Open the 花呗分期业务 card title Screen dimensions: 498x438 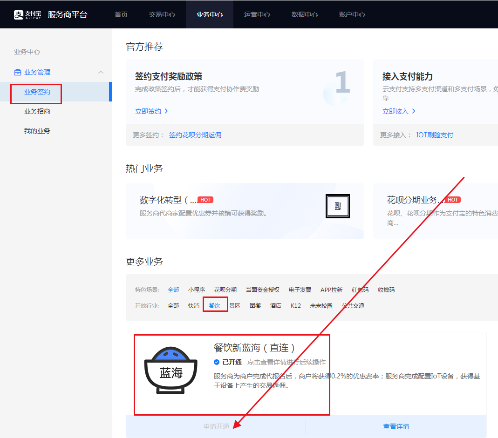click(x=416, y=200)
